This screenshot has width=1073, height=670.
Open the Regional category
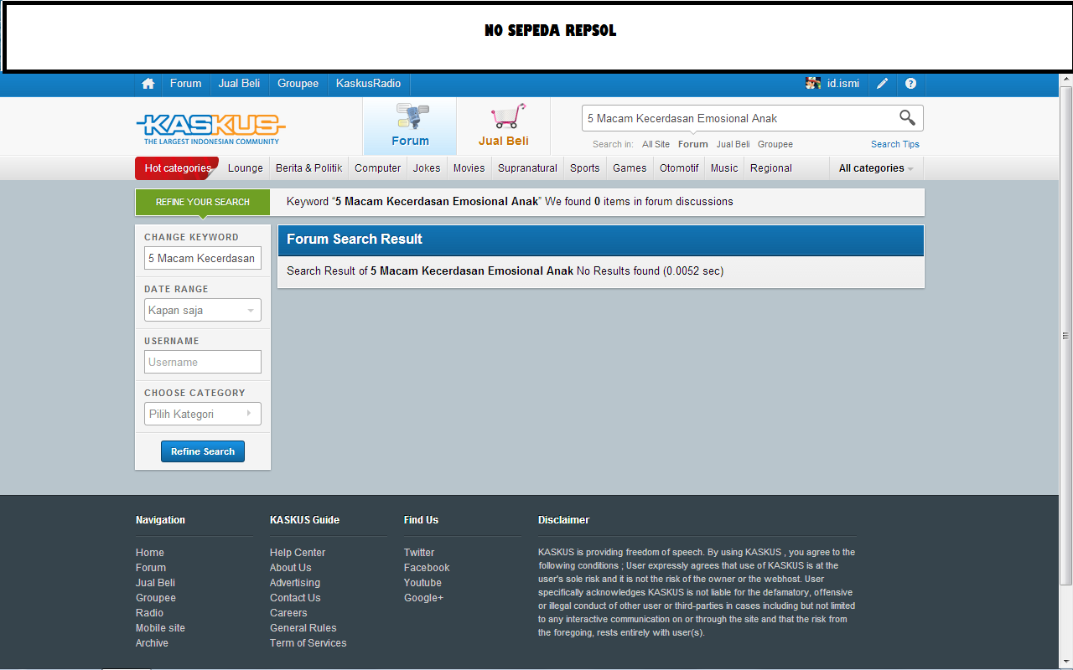pos(771,168)
